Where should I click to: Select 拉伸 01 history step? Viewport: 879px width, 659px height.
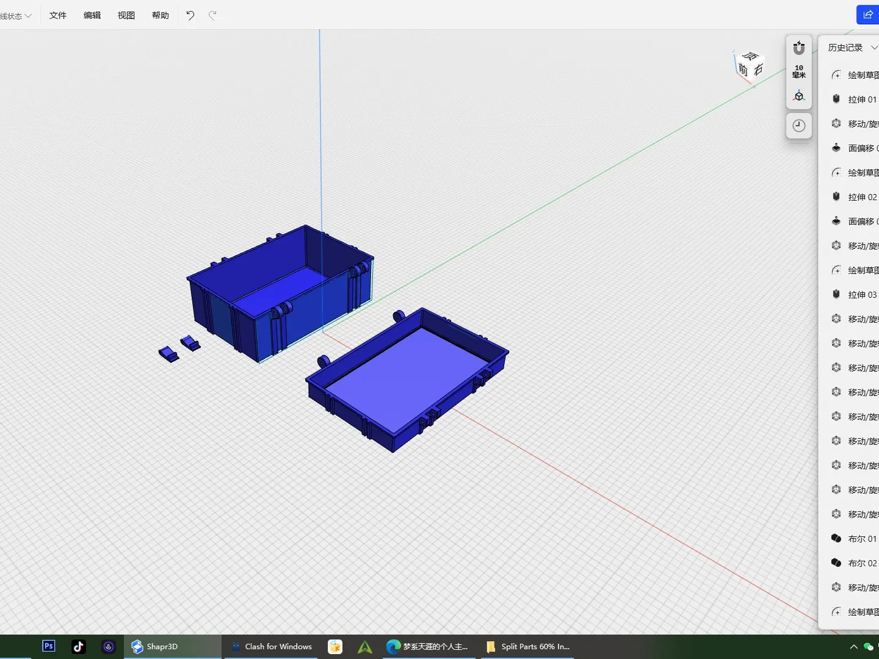[x=861, y=99]
